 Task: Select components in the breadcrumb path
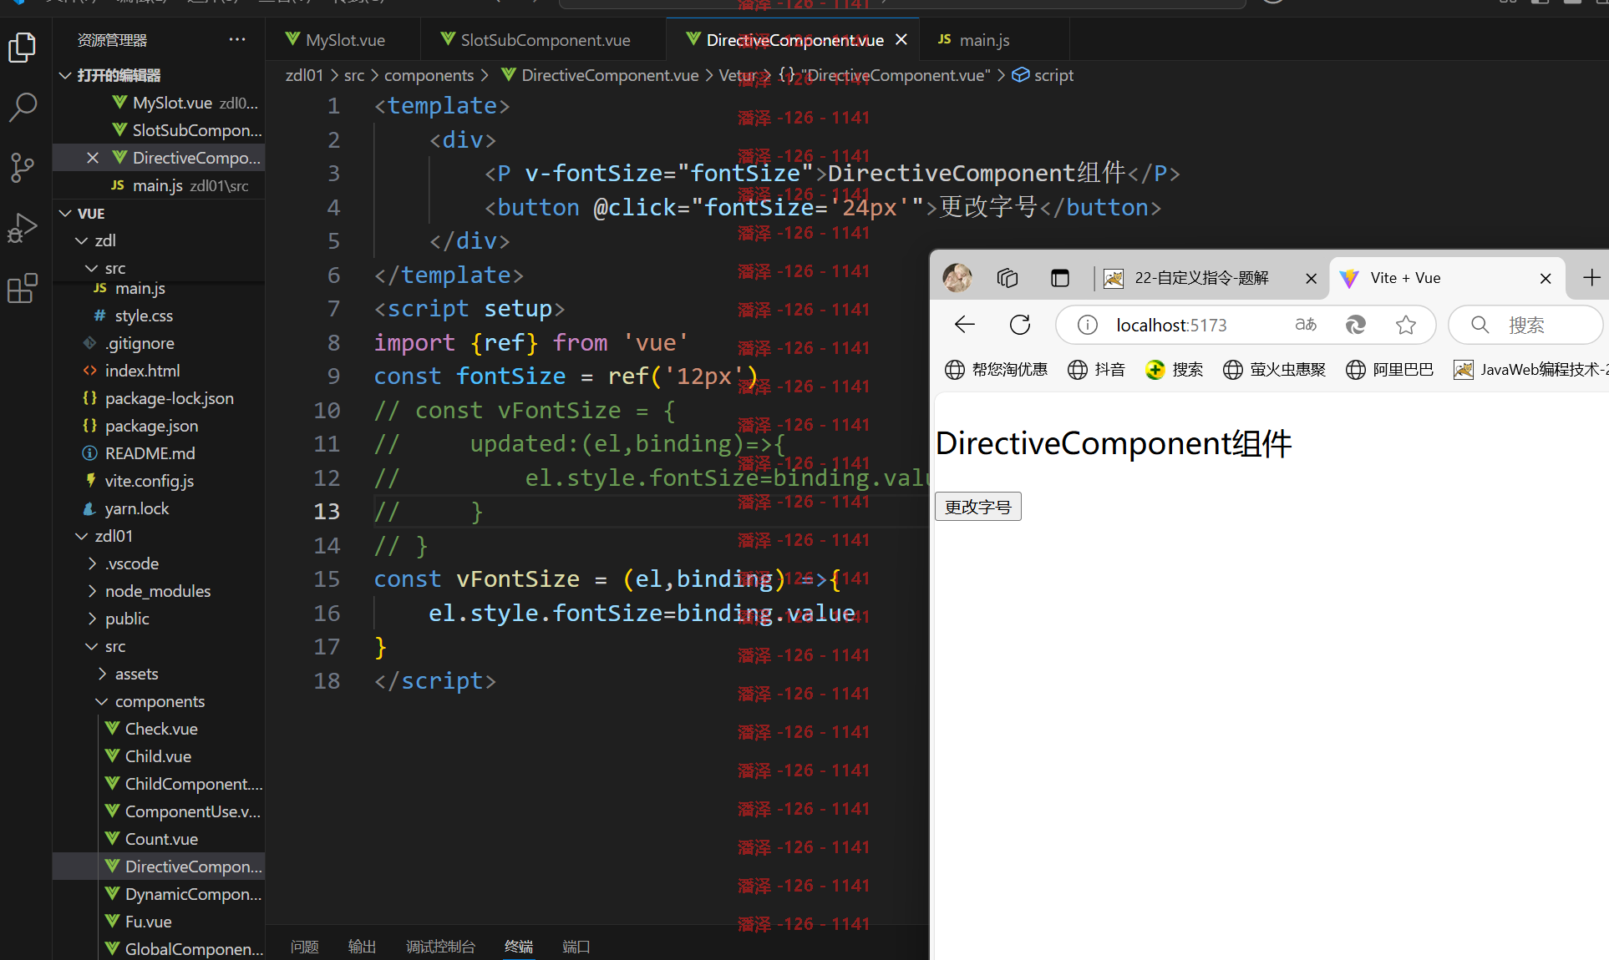tap(429, 75)
